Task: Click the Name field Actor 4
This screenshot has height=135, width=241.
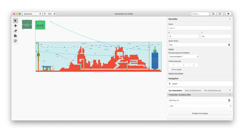Action: [x=200, y=28]
